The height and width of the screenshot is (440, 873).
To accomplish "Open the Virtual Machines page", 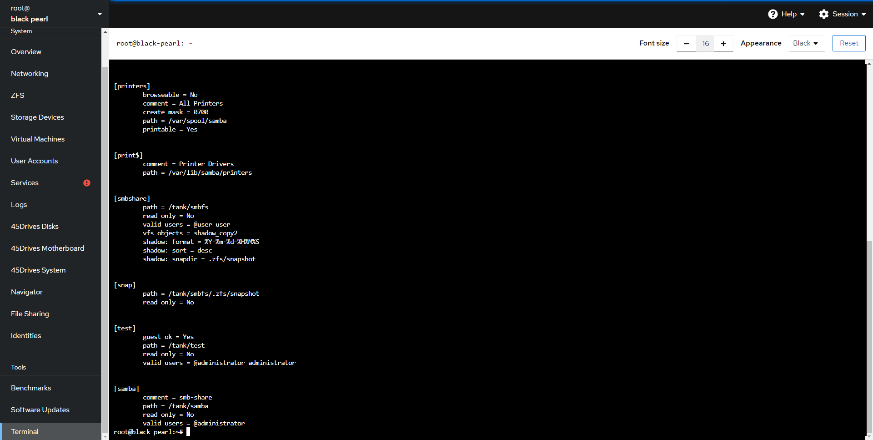I will click(x=38, y=139).
